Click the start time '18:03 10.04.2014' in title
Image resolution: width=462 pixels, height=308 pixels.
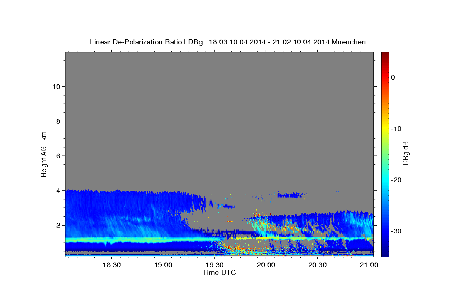tap(237, 42)
